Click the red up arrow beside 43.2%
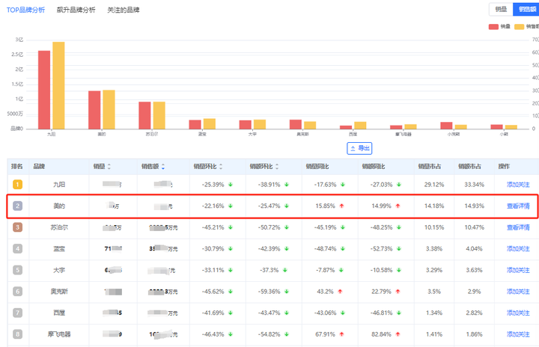This screenshot has height=347, width=539. point(340,292)
